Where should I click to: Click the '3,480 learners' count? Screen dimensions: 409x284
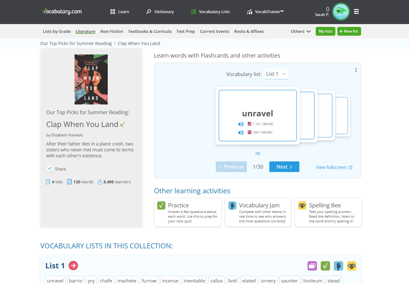(x=114, y=182)
